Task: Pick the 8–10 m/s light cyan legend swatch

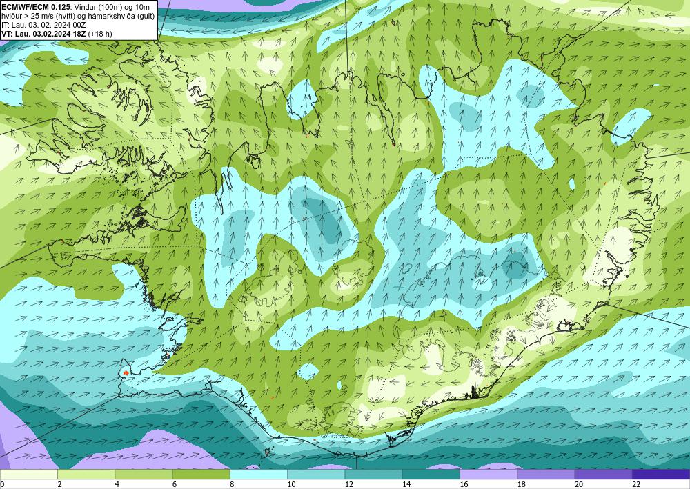Action: click(259, 475)
